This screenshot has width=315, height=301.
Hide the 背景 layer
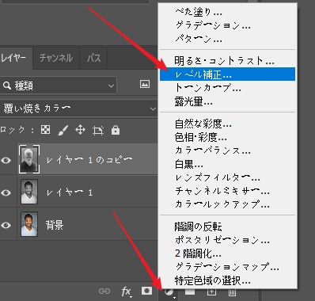coord(6,225)
